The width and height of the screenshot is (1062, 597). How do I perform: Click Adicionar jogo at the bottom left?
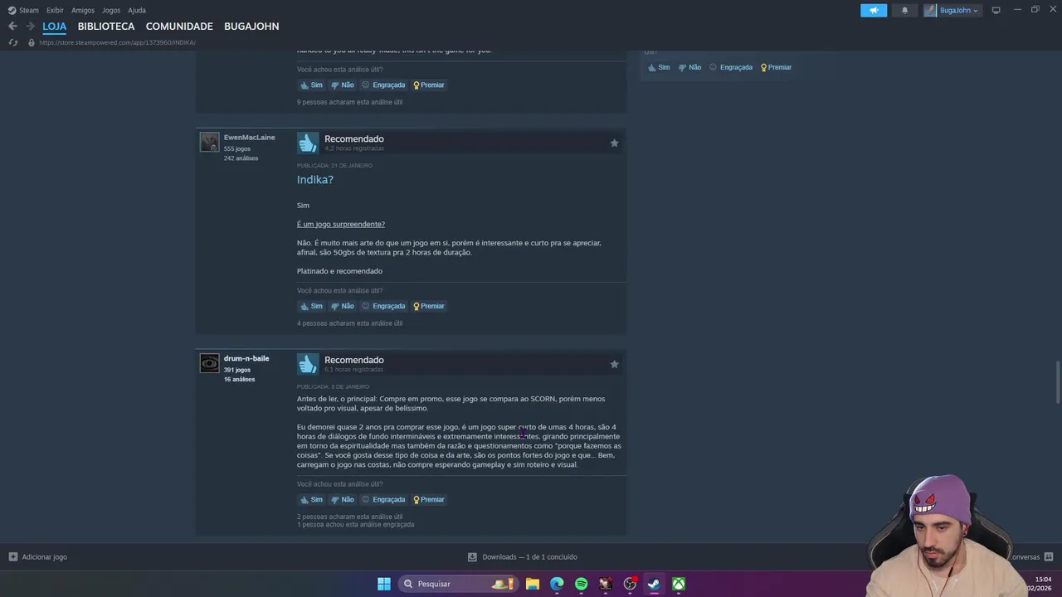[x=37, y=557]
